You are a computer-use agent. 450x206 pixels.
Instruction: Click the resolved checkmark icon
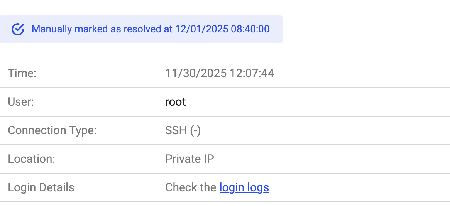(x=18, y=29)
